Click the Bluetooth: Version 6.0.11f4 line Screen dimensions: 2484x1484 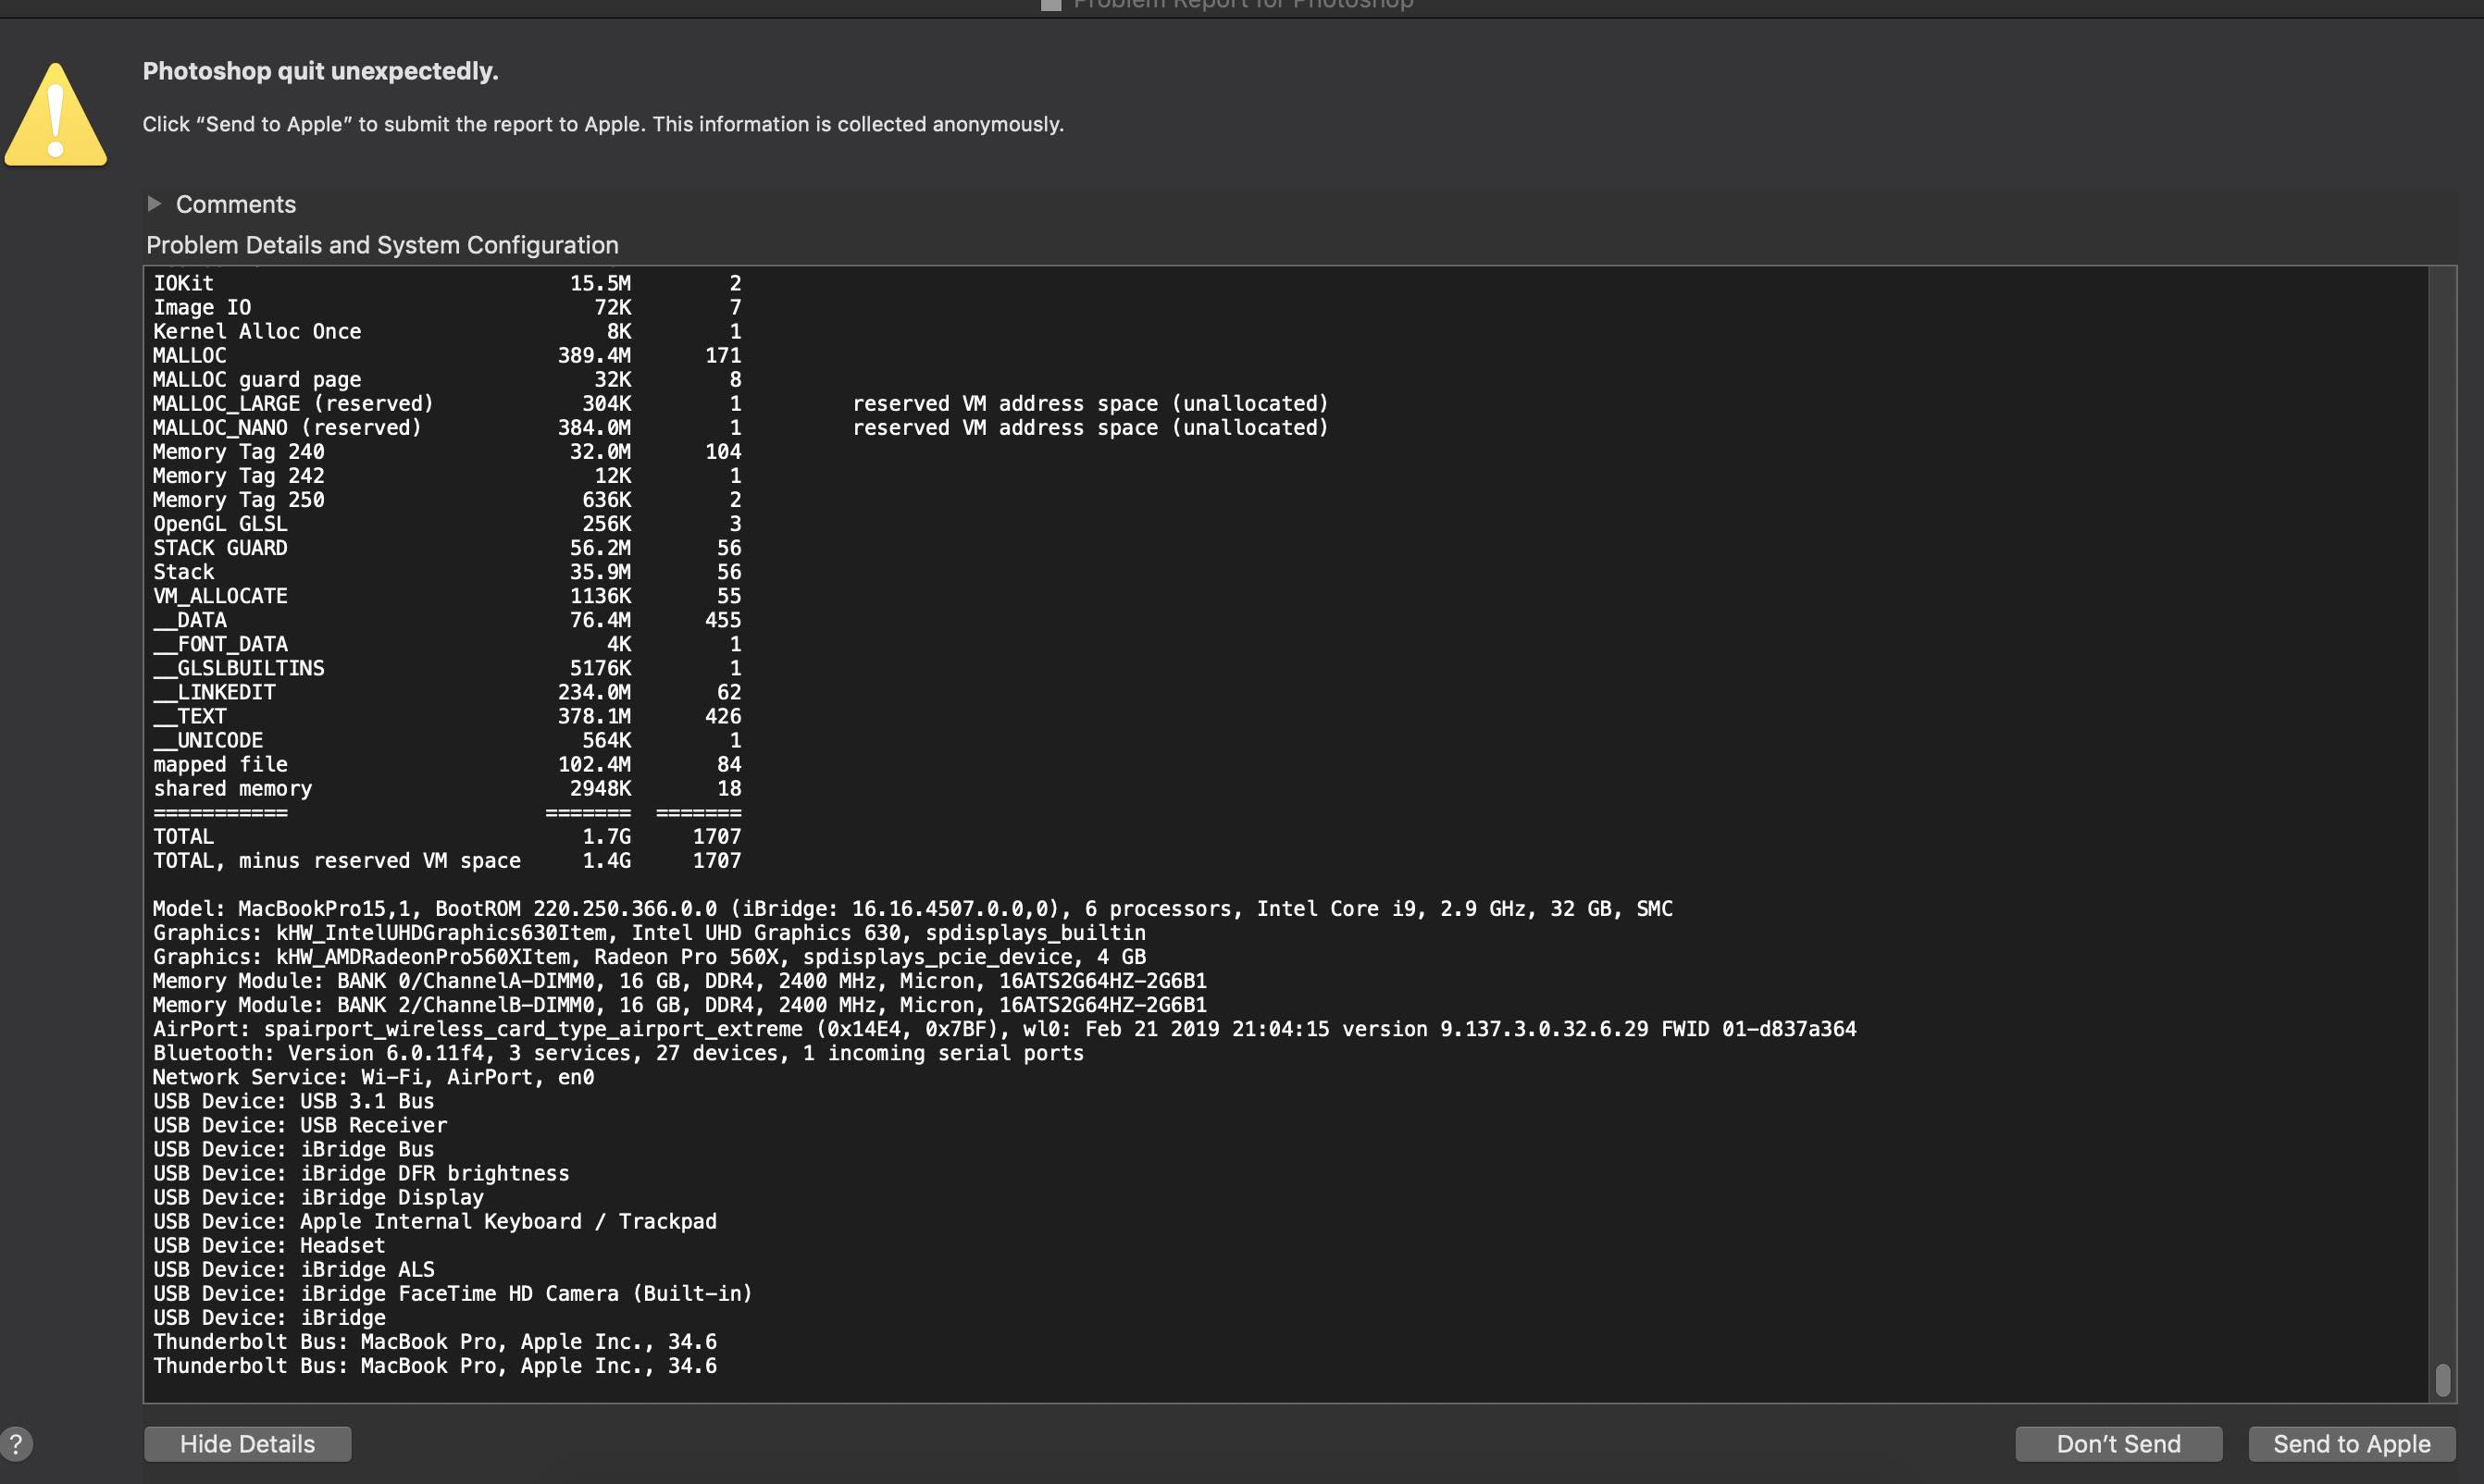(617, 1053)
